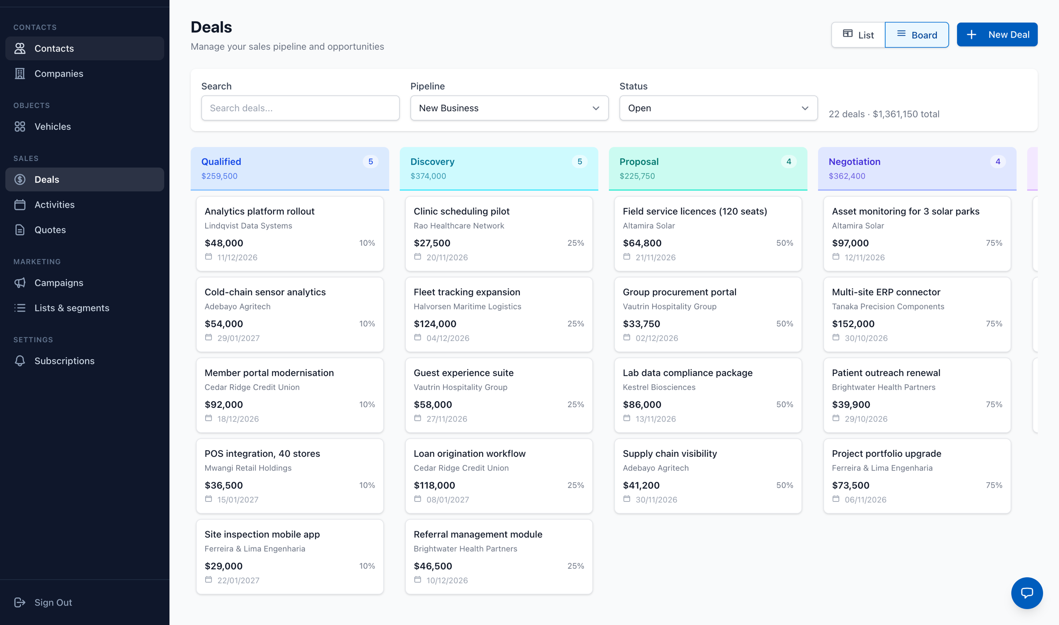Open the Cold-chain sensor analytics deal card
Viewport: 1059px width, 625px height.
pyautogui.click(x=290, y=315)
